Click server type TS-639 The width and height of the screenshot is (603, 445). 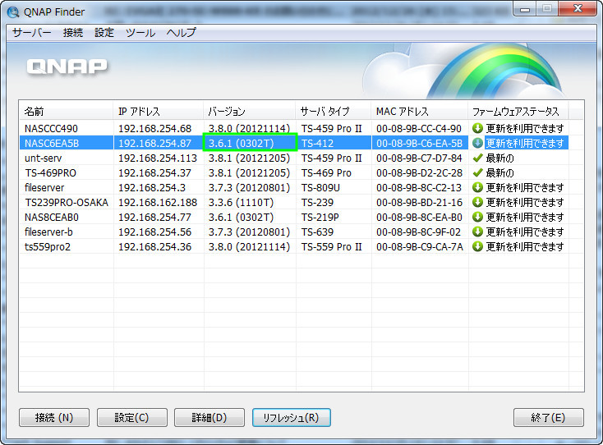pos(317,232)
